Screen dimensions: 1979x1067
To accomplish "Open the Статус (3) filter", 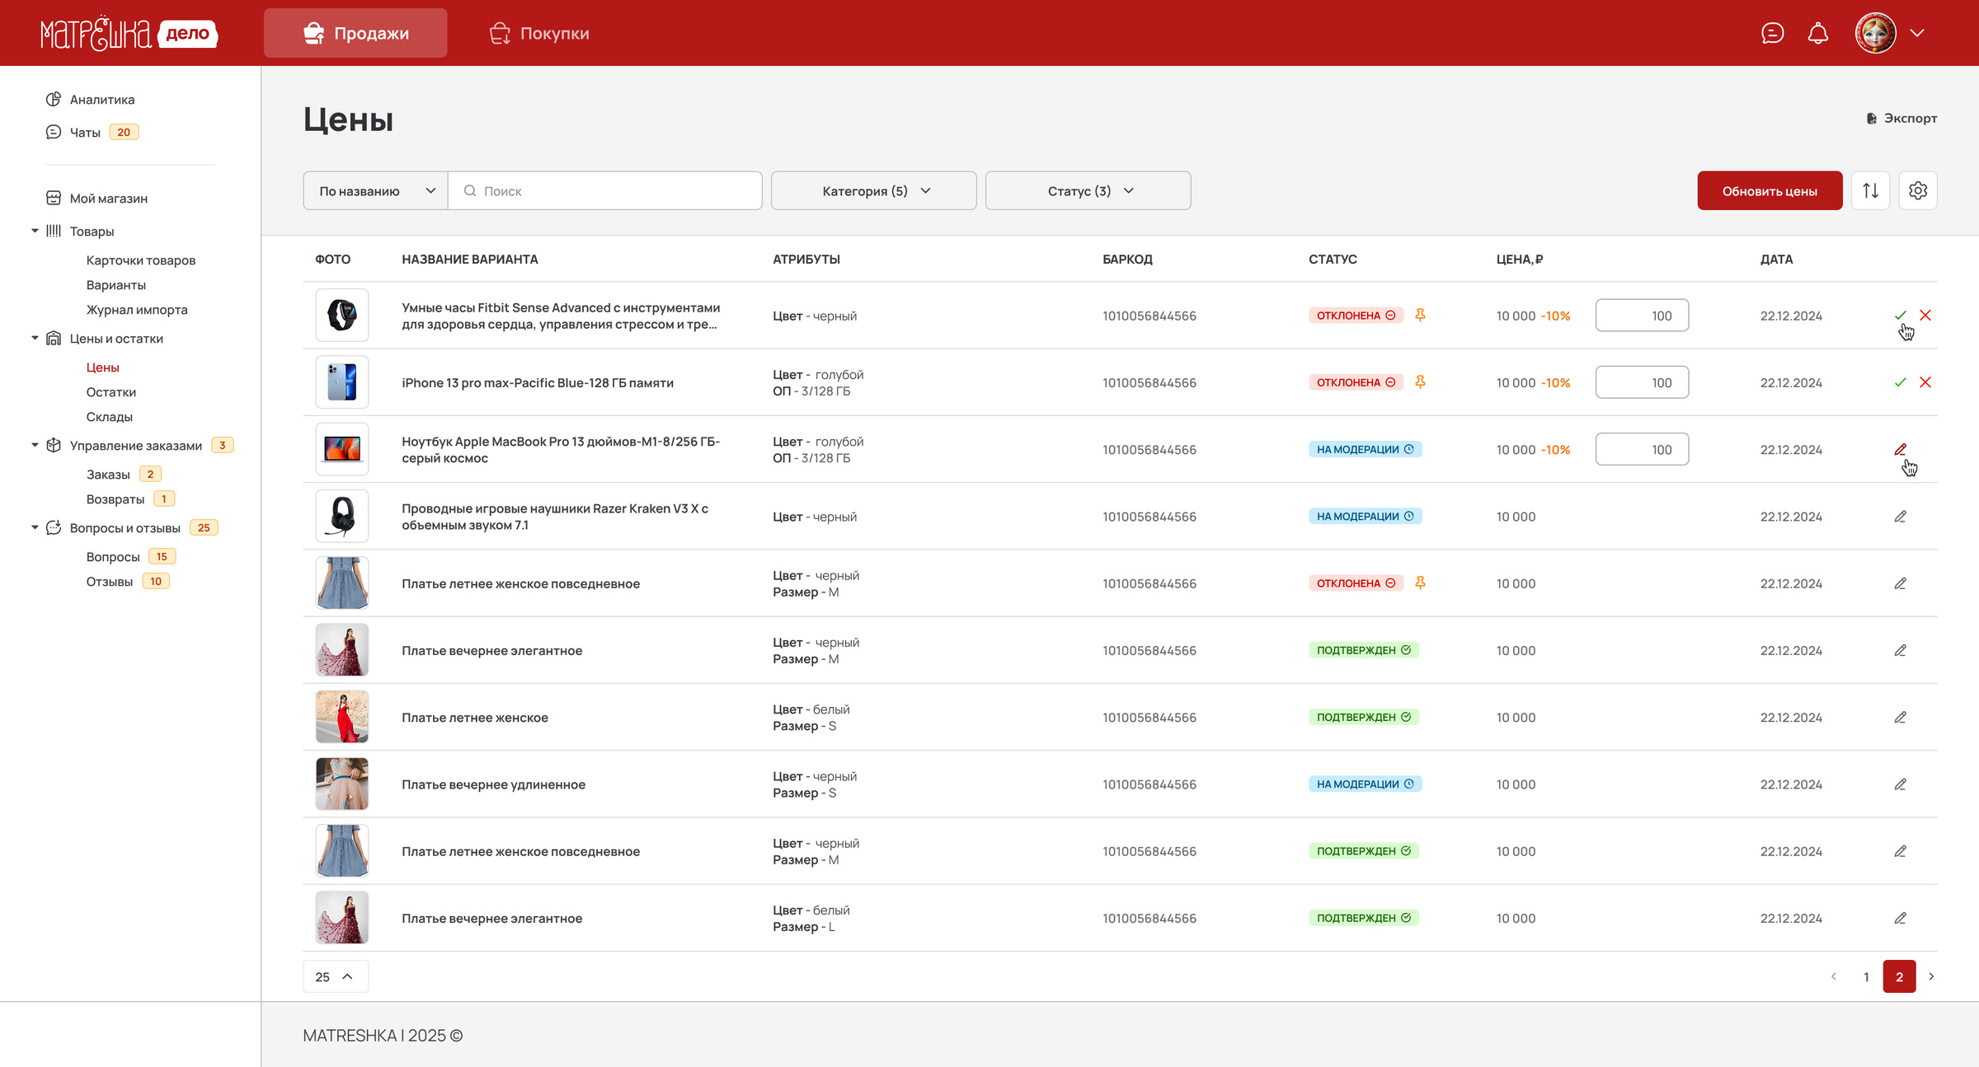I will (1088, 190).
